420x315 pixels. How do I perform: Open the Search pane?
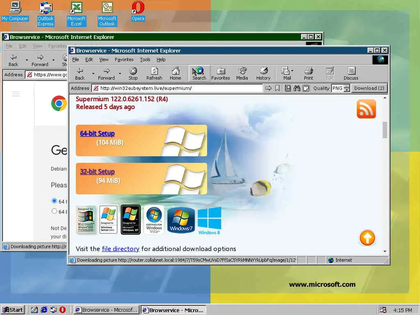(199, 73)
